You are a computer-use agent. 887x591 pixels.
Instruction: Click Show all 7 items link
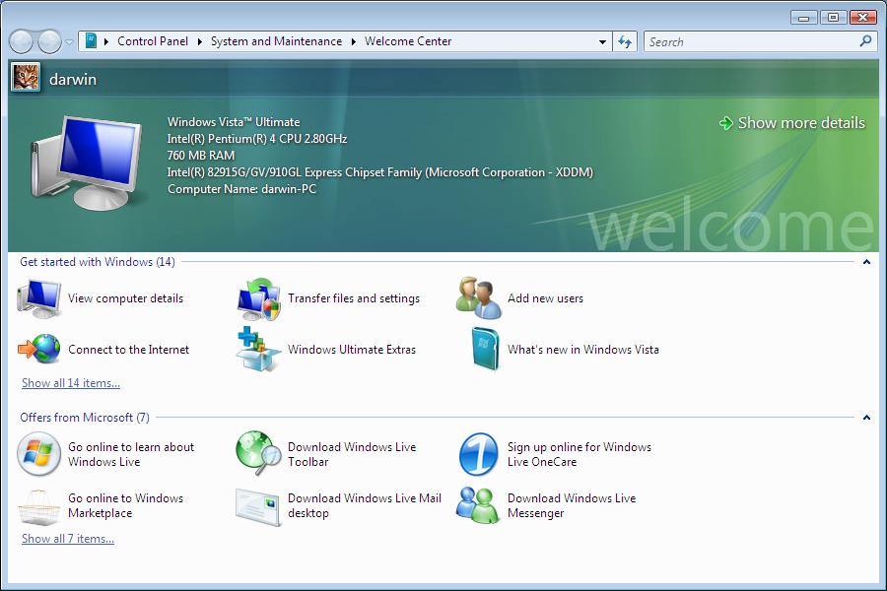pos(68,539)
